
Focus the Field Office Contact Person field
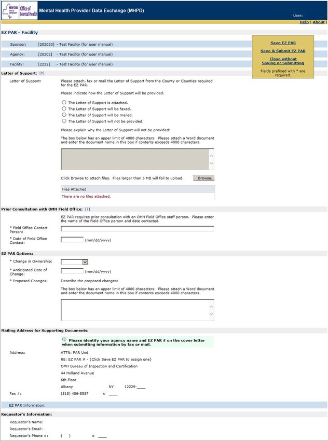click(x=137, y=229)
